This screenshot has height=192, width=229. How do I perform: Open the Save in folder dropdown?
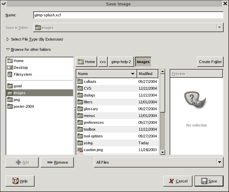click(x=219, y=28)
